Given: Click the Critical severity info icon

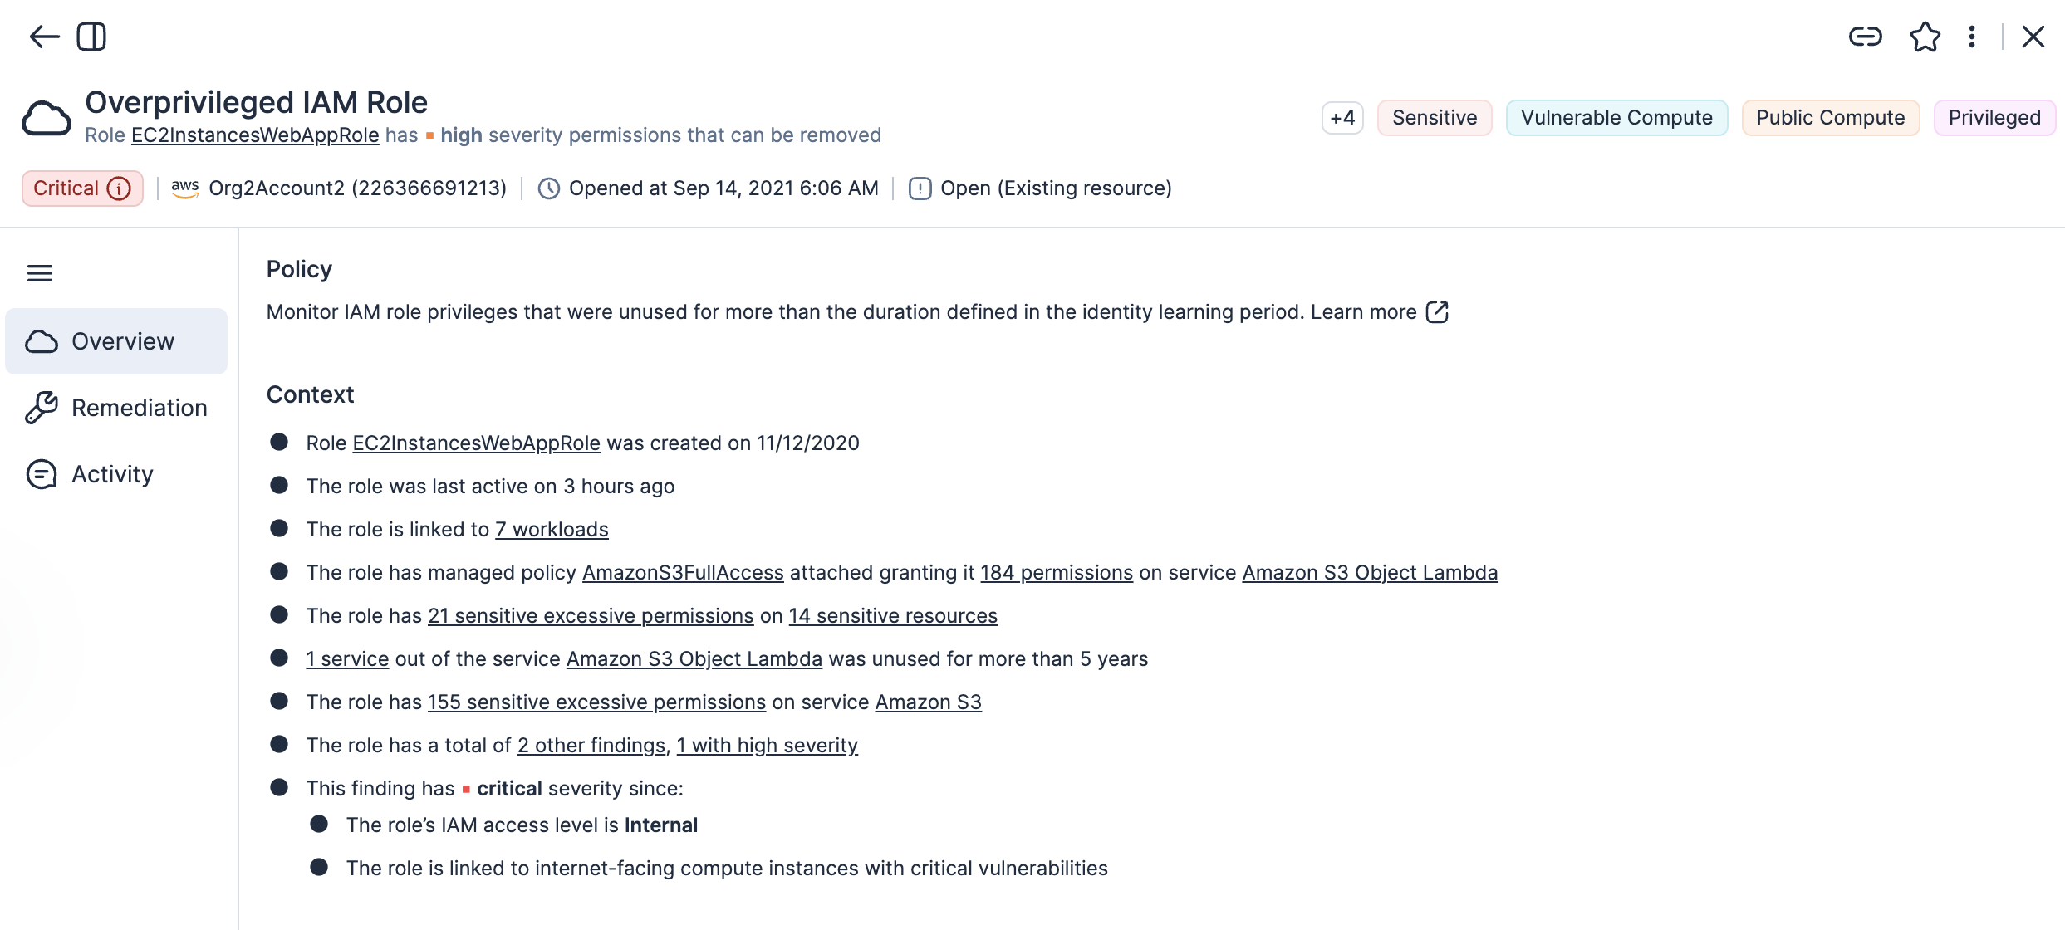Looking at the screenshot, I should (x=120, y=188).
